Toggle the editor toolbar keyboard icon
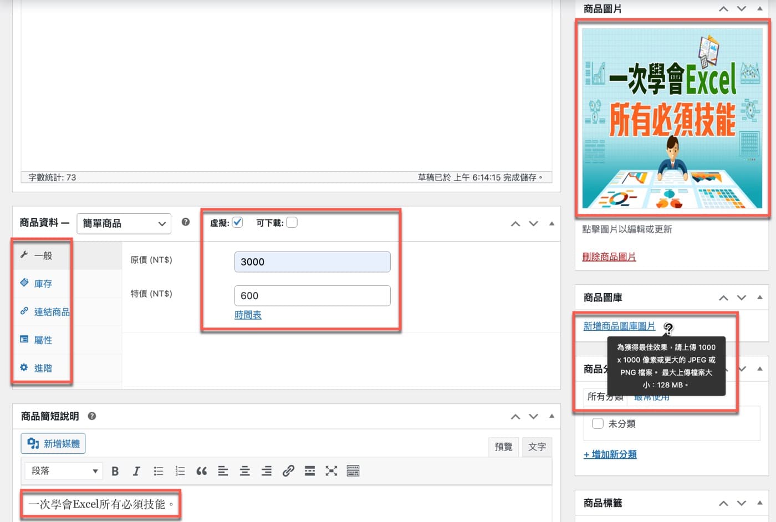 353,471
